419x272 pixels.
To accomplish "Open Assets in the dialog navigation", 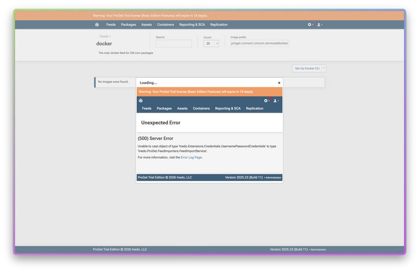I will [182, 108].
